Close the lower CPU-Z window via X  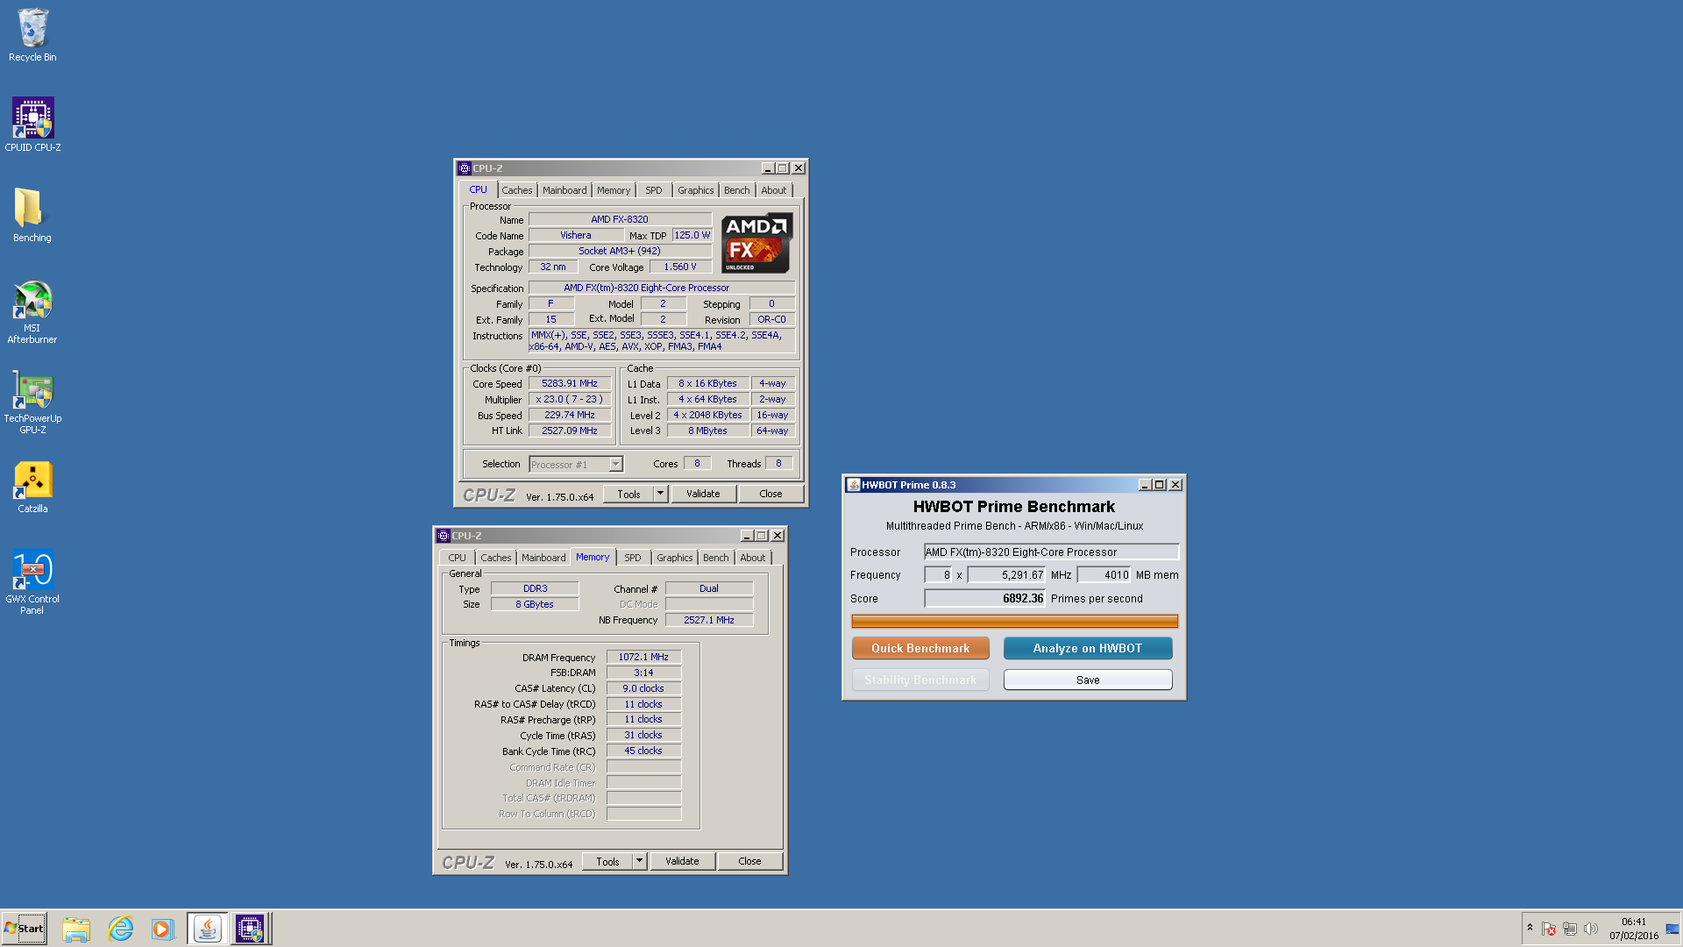click(x=778, y=536)
